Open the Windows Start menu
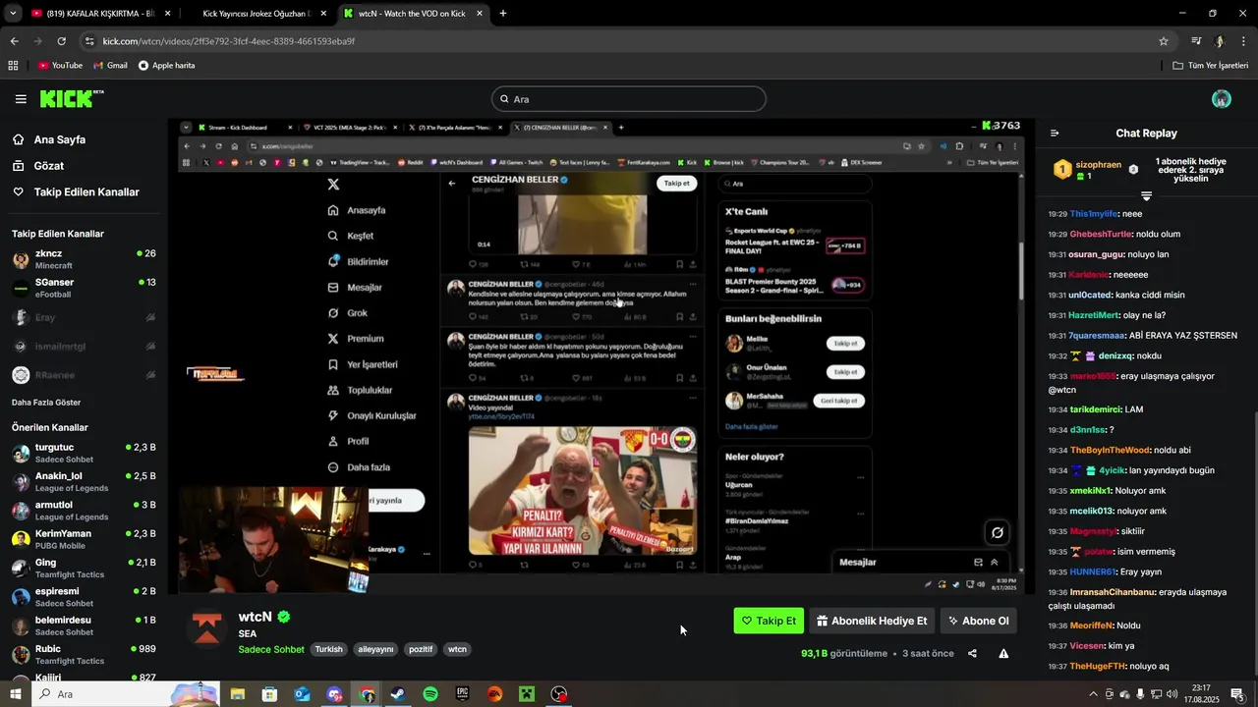This screenshot has height=707, width=1258. tap(15, 694)
